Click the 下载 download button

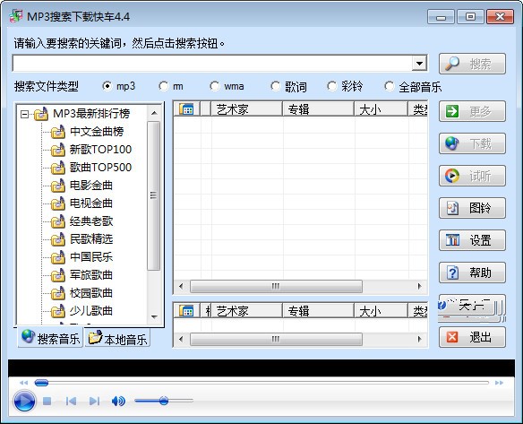(472, 143)
